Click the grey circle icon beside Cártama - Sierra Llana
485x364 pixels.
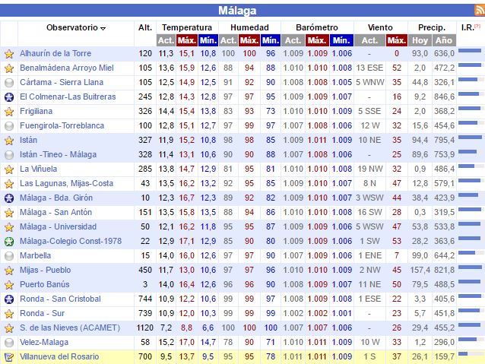coord(9,83)
